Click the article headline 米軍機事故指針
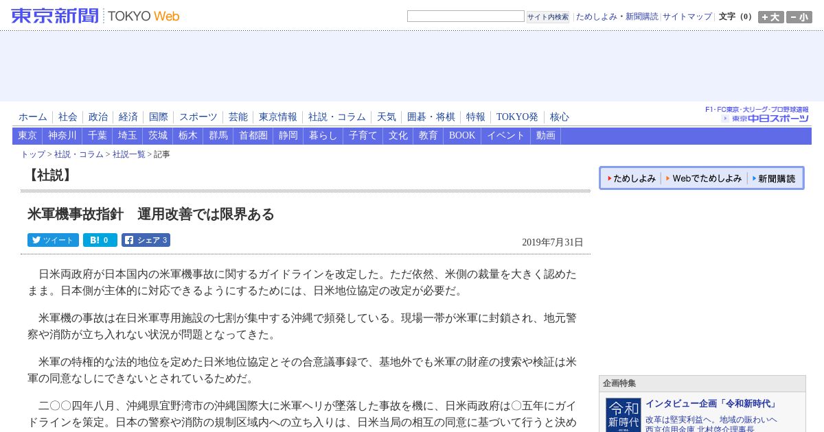The height and width of the screenshot is (432, 824). coord(150,215)
